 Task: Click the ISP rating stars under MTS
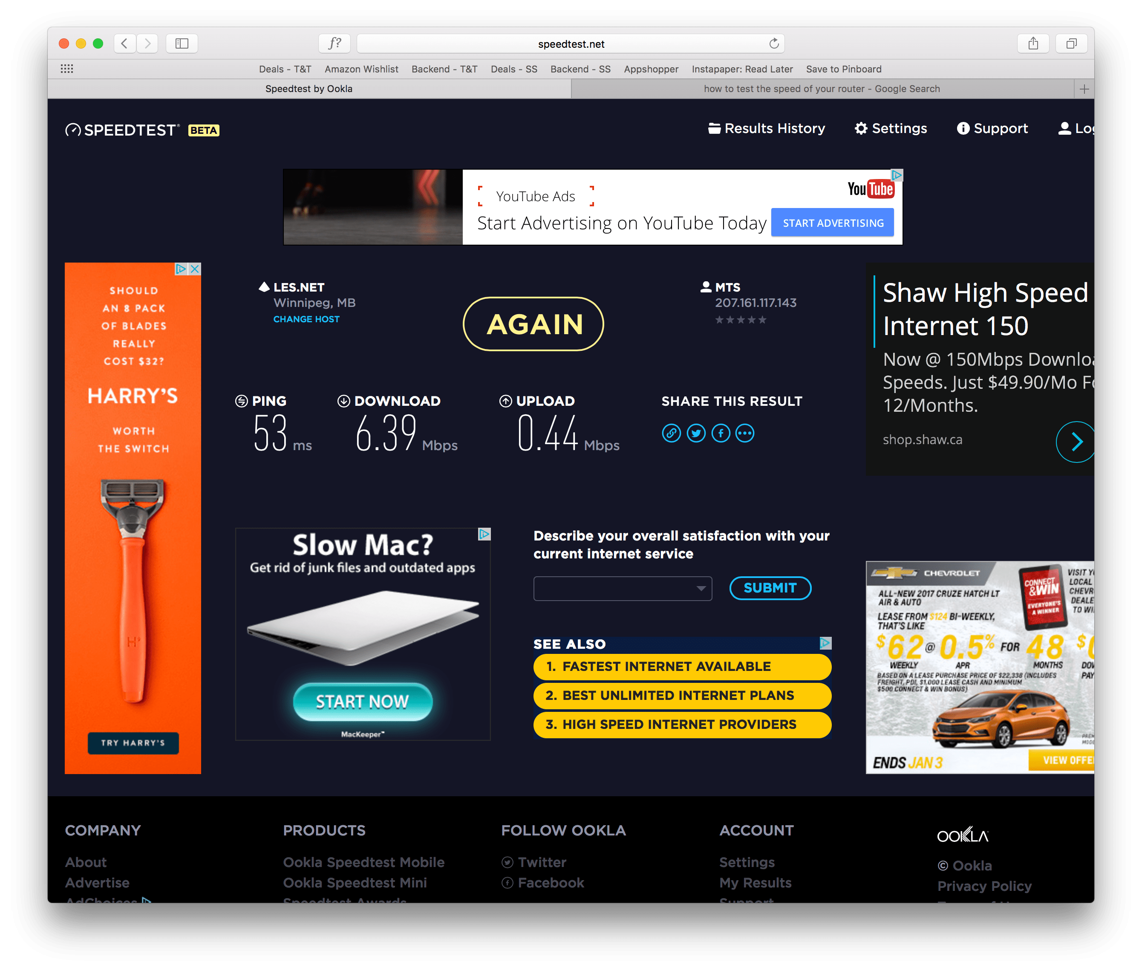pos(740,320)
